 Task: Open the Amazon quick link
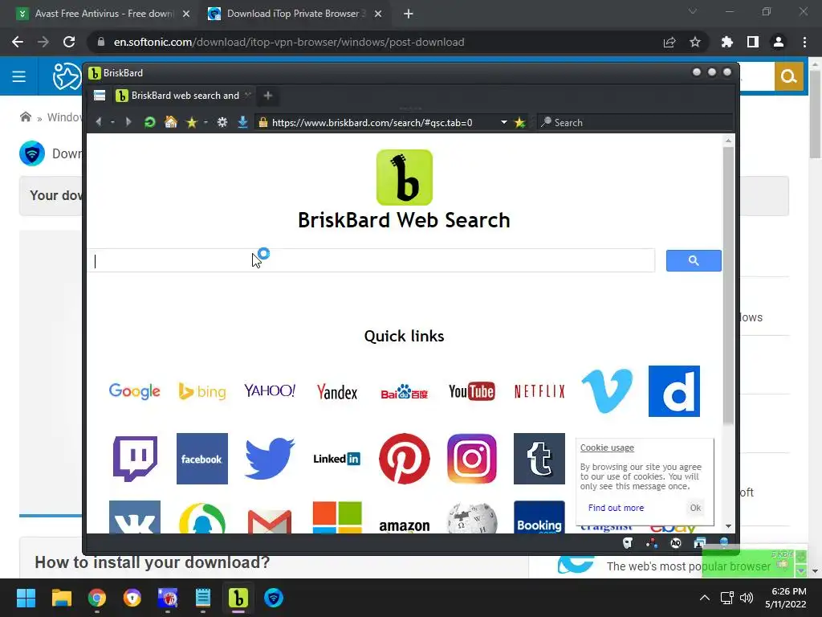(x=405, y=525)
